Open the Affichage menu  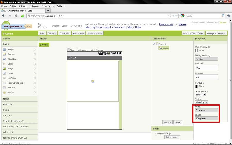coord(23,6)
